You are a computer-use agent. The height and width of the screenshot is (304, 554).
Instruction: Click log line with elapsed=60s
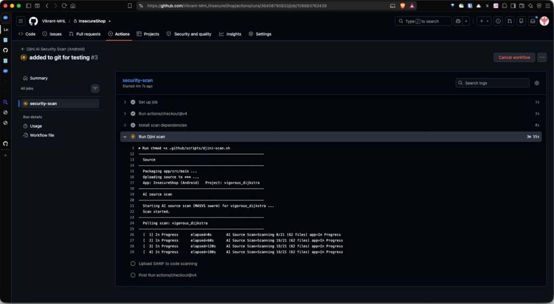click(x=243, y=241)
